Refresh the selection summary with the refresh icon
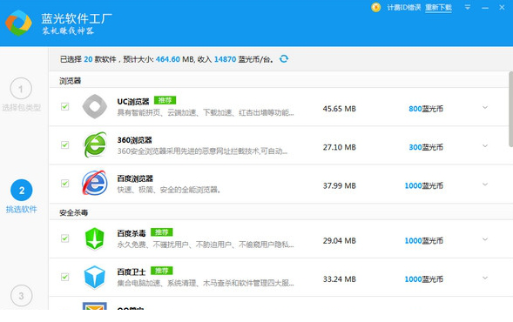 284,59
